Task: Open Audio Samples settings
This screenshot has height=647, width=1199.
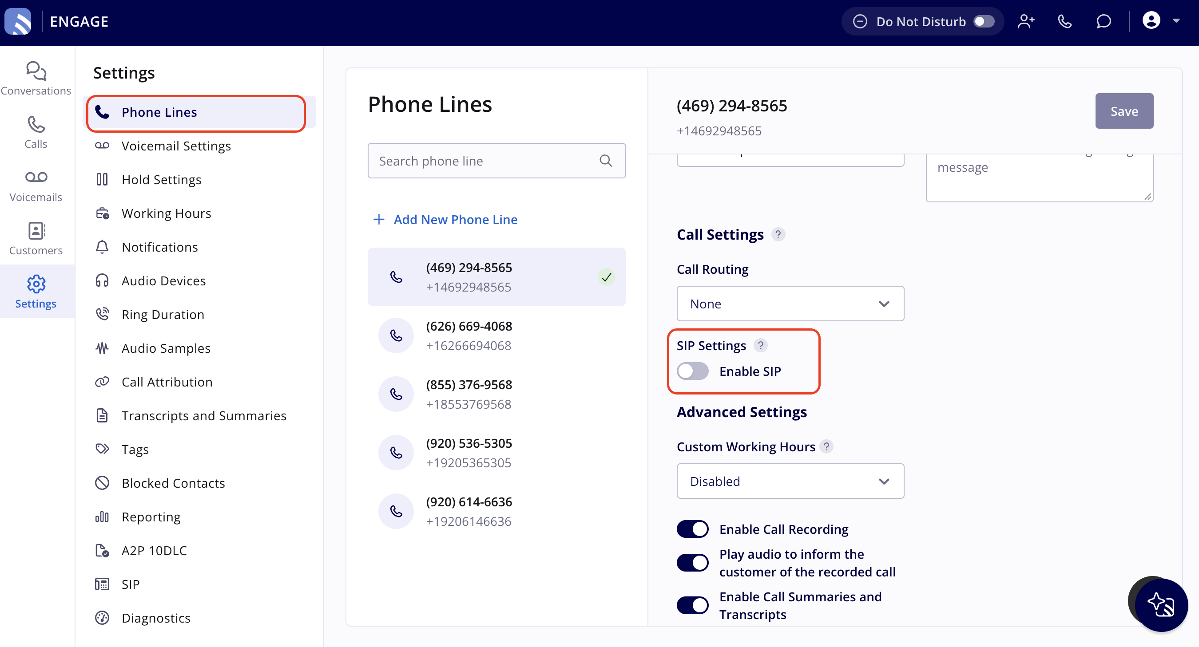Action: [x=199, y=348]
